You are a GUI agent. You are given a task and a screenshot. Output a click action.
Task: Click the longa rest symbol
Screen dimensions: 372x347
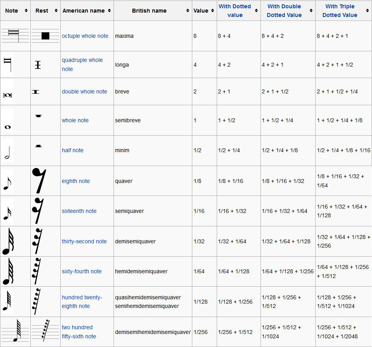click(x=38, y=65)
